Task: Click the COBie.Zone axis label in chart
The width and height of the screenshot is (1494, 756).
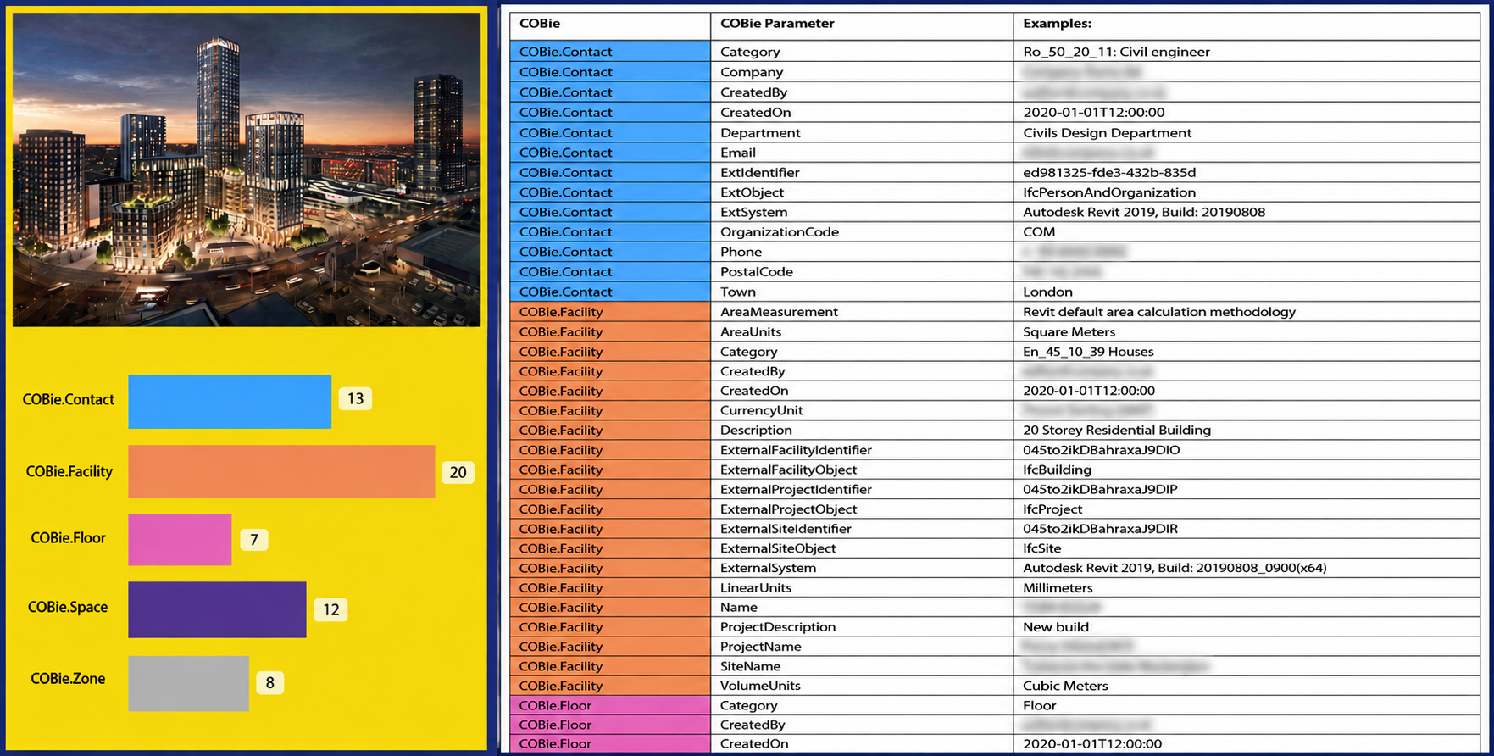Action: [68, 678]
